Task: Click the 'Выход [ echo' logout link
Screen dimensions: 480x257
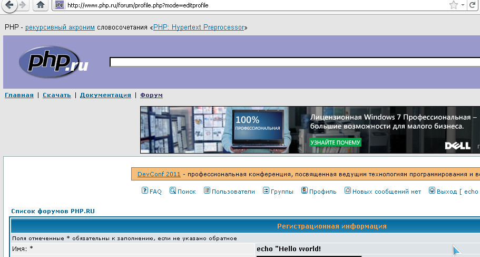Action: 457,192
